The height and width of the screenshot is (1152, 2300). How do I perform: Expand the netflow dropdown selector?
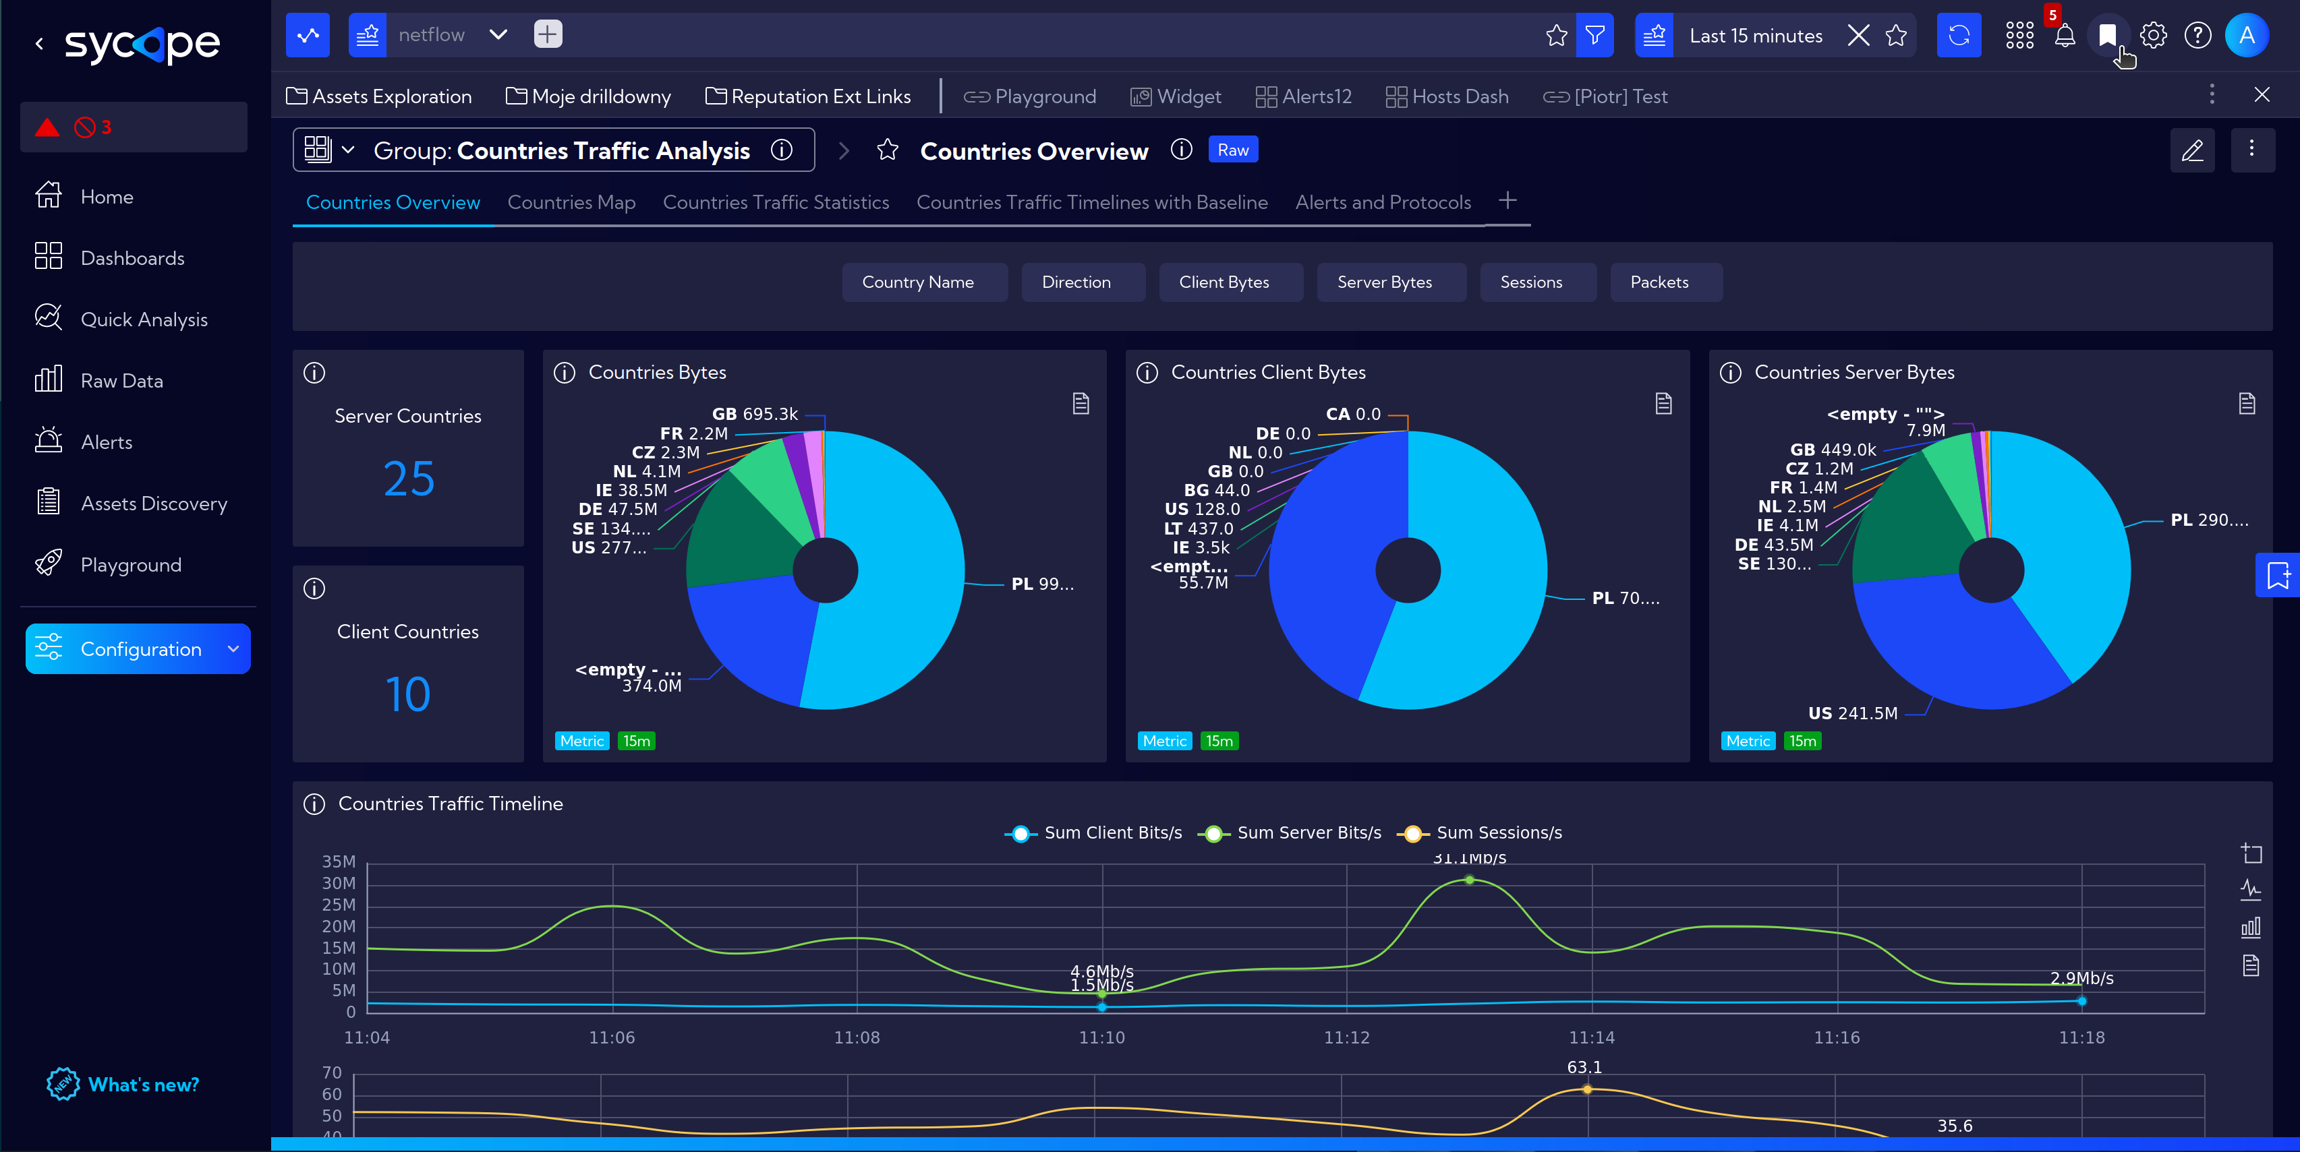[x=500, y=35]
